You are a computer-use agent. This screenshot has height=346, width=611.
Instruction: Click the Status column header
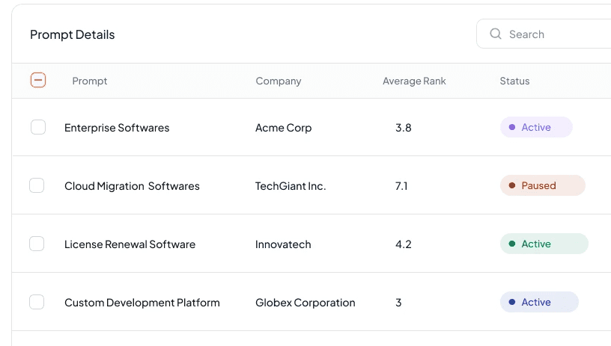coord(514,81)
